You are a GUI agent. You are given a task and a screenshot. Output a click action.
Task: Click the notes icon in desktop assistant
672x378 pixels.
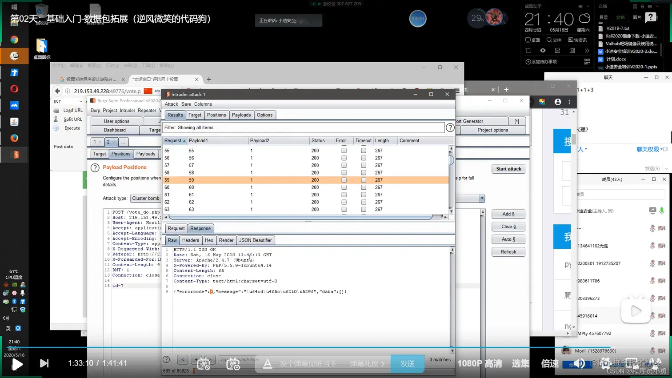pos(557,51)
